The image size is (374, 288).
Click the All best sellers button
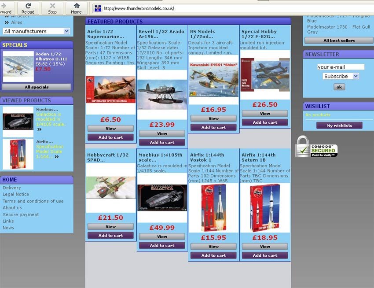[x=339, y=41]
